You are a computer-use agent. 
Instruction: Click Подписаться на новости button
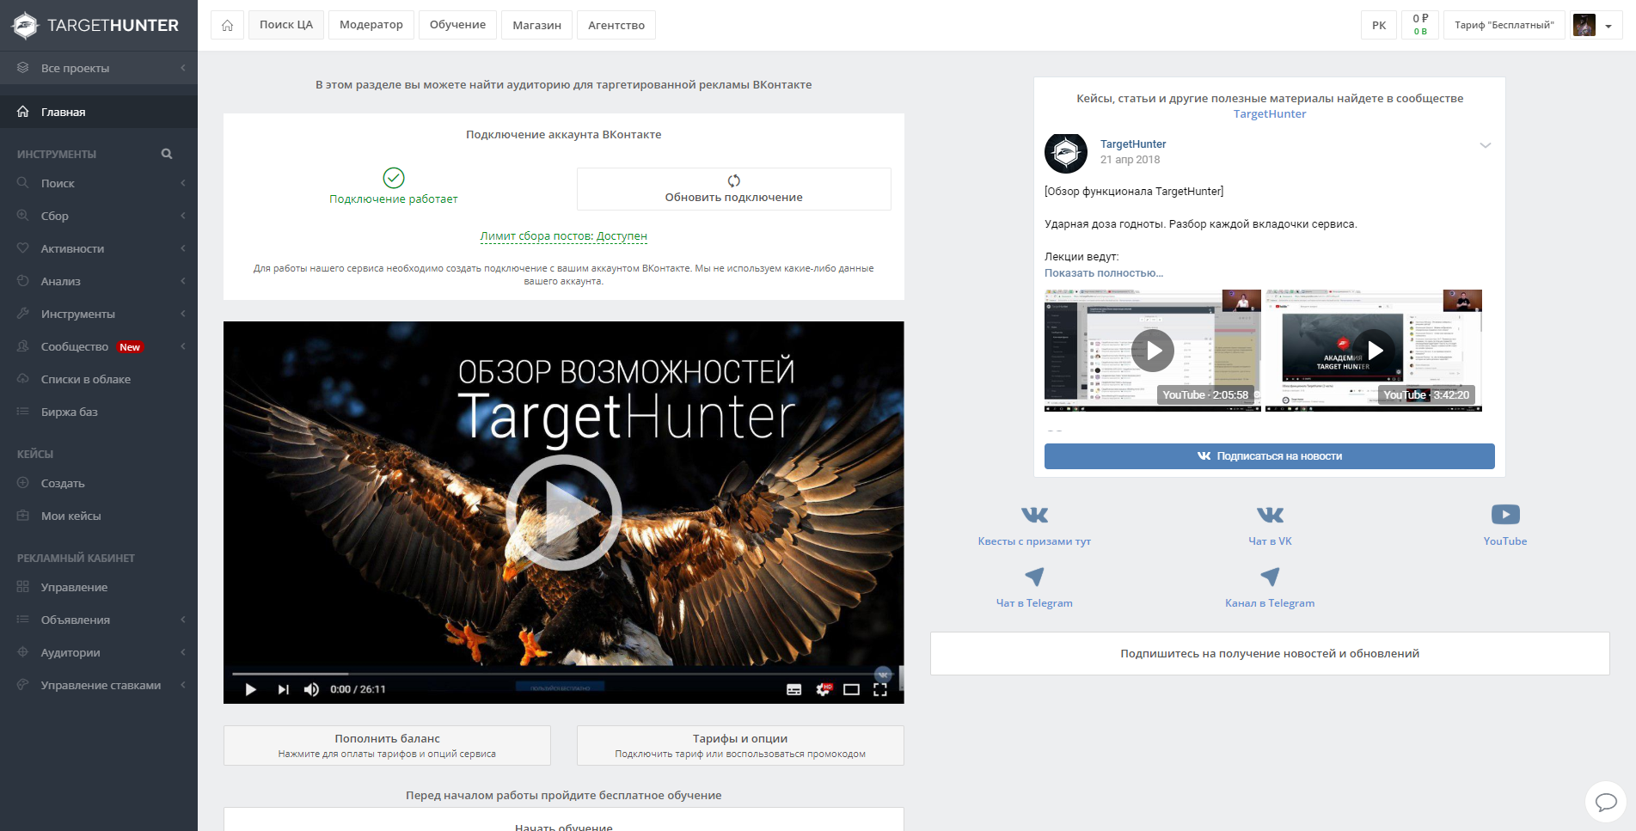[x=1270, y=456]
